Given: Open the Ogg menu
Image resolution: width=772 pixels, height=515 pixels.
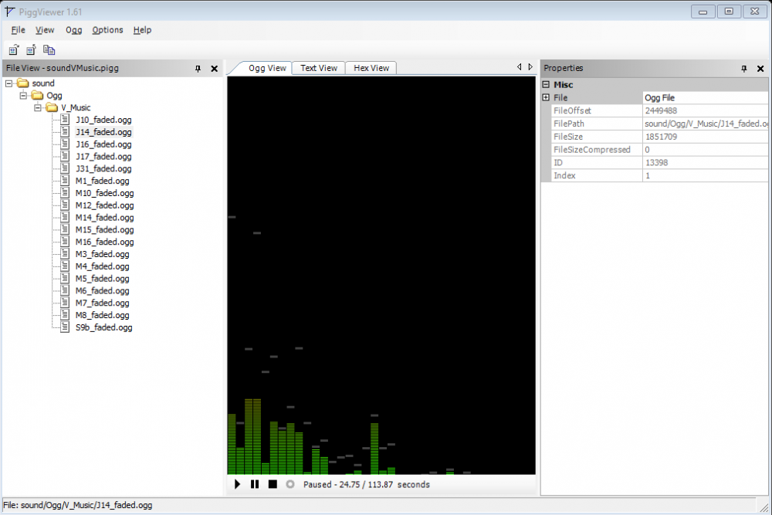Looking at the screenshot, I should coord(73,30).
